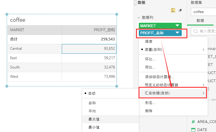Collapse the data panel with the left-edge arrow
The height and width of the screenshot is (132, 216).
(x=135, y=2)
